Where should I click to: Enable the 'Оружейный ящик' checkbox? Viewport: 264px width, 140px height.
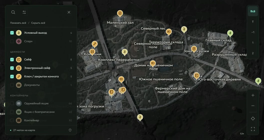click(x=12, y=103)
